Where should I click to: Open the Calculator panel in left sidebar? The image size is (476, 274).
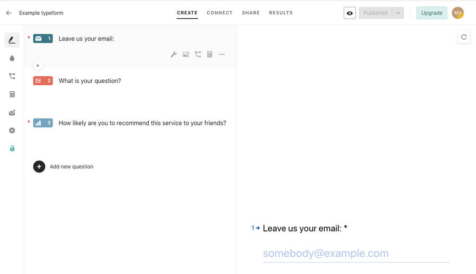pos(12,94)
